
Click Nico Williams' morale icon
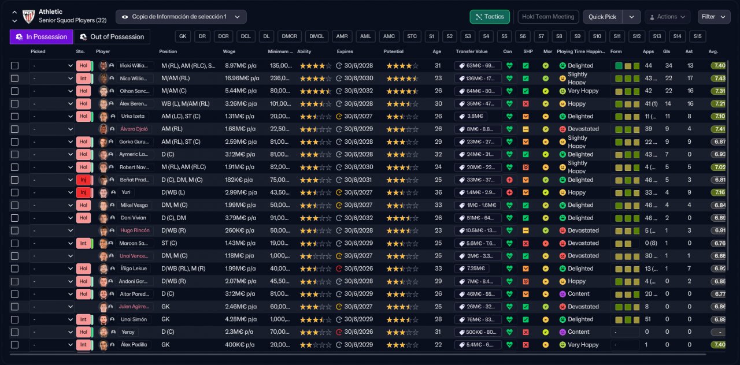point(545,79)
